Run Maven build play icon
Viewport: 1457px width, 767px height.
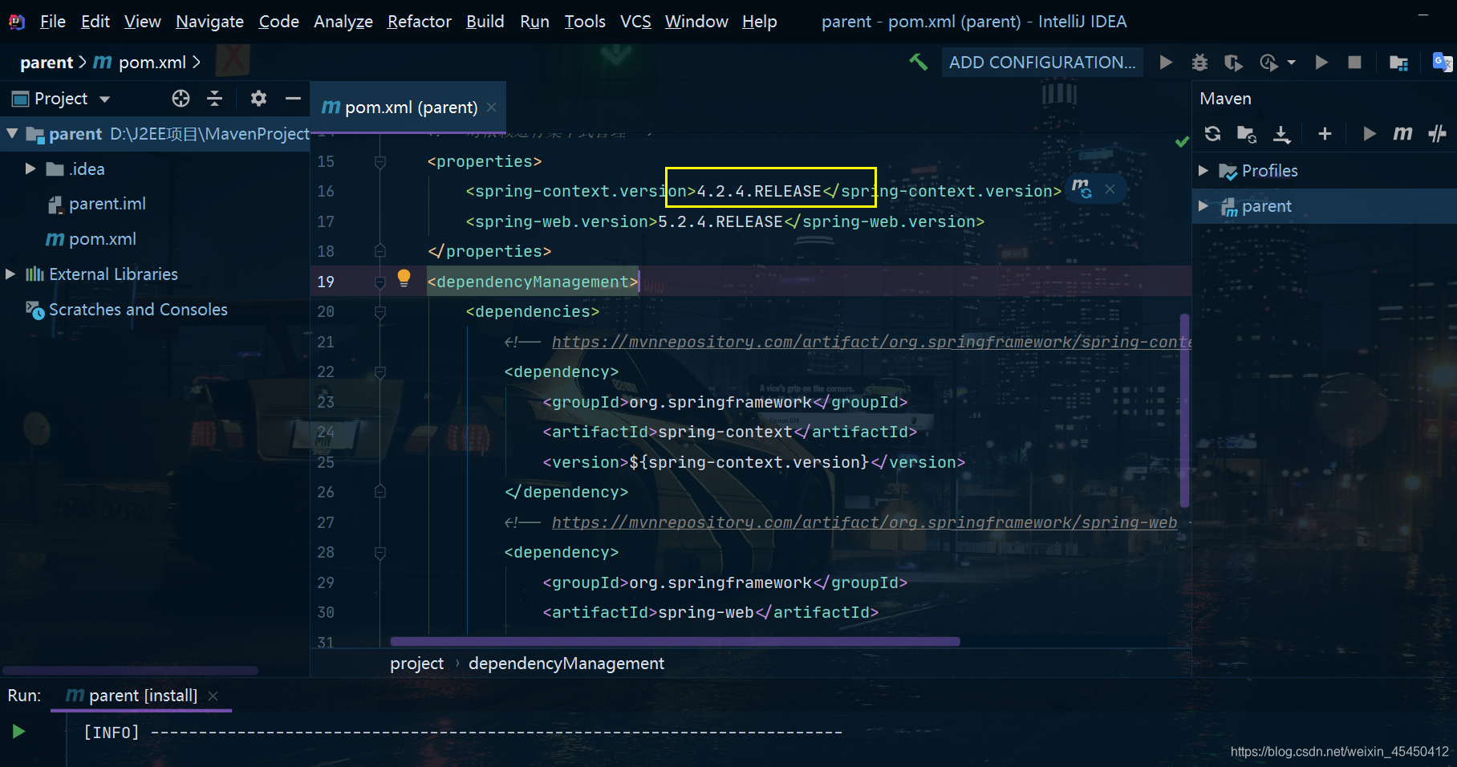(1370, 133)
